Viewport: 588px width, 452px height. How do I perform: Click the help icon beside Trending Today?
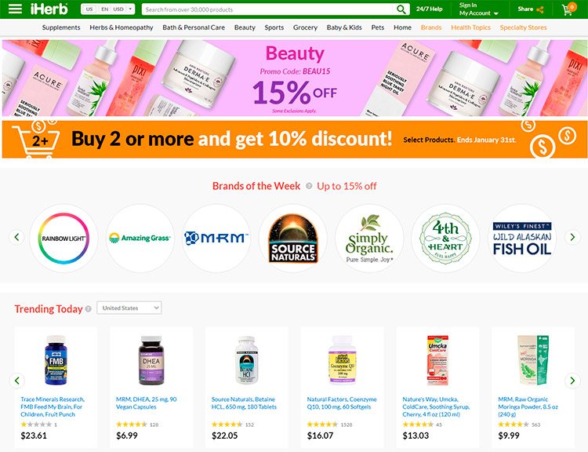(x=88, y=309)
